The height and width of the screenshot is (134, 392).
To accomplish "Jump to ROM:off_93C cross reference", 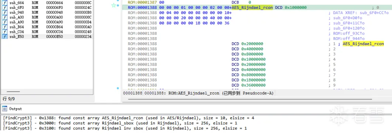I will [349, 33].
